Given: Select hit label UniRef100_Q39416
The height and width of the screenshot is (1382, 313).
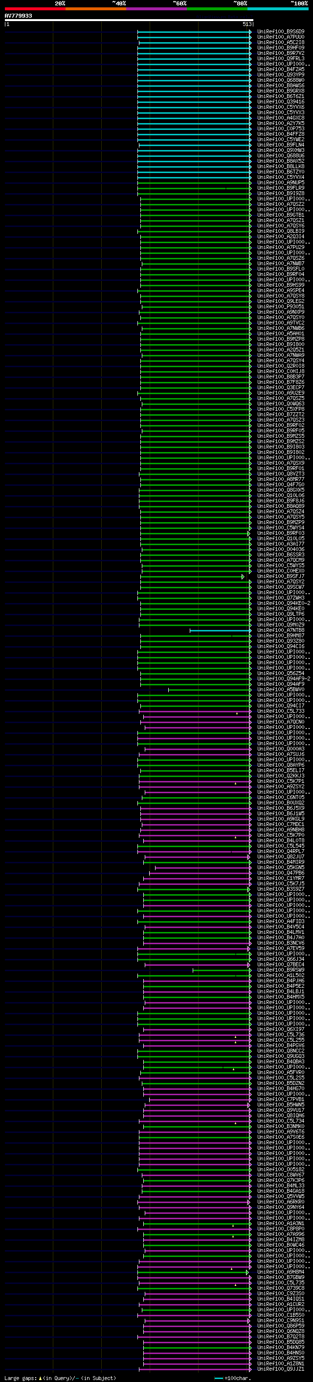Looking at the screenshot, I should click(x=281, y=101).
